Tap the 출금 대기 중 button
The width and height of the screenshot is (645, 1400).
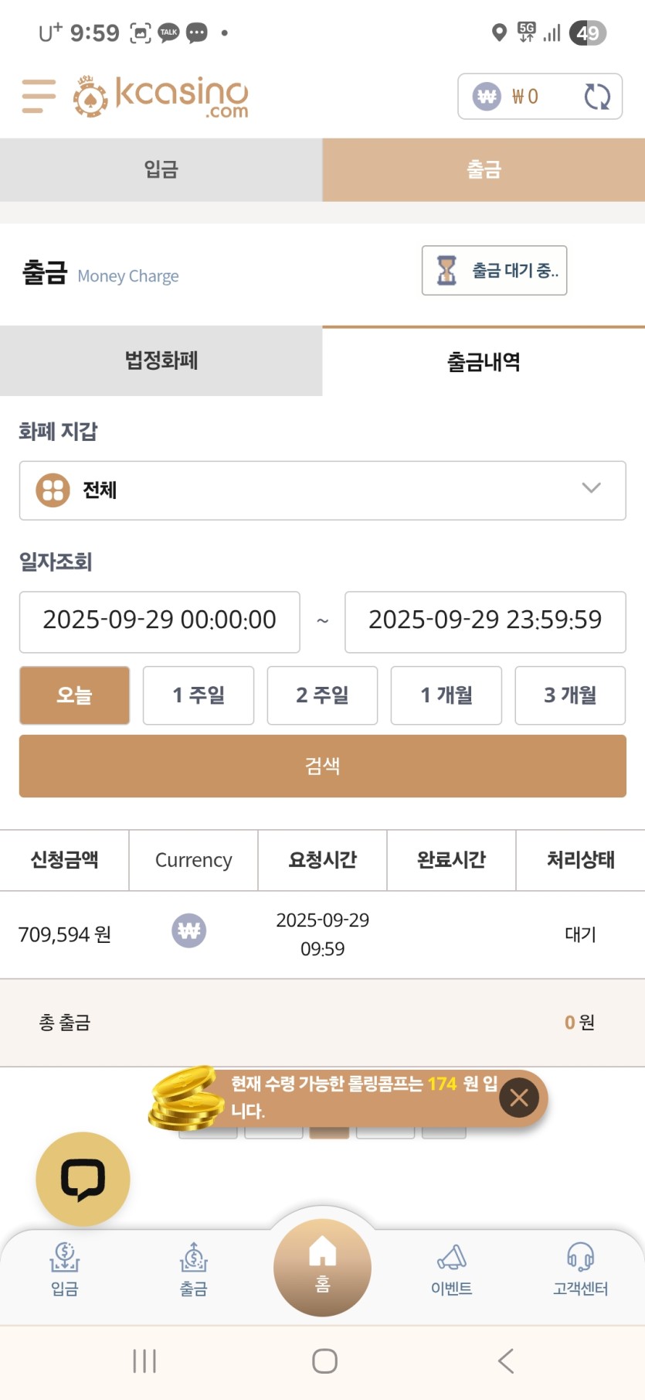coord(494,270)
